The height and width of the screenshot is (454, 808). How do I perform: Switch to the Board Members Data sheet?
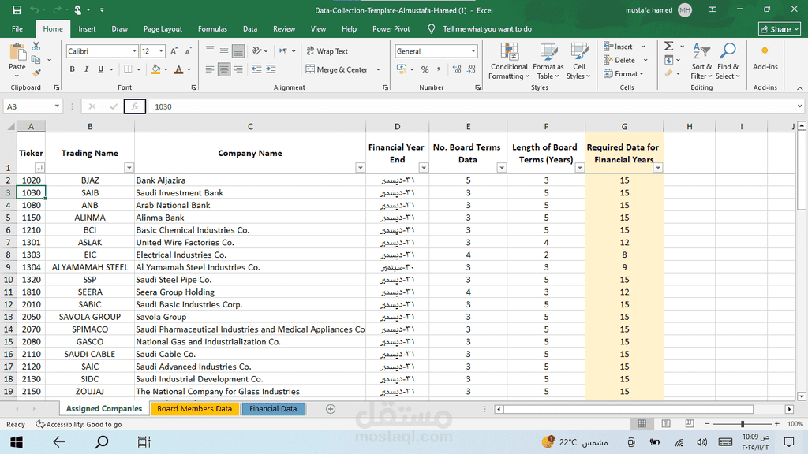point(194,409)
